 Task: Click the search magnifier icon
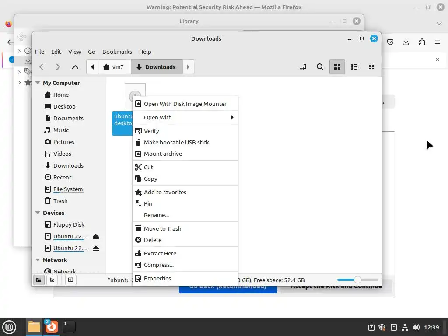tap(320, 67)
